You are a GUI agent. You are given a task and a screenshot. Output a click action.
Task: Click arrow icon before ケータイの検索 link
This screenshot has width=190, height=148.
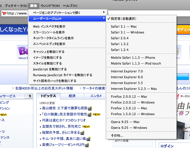click(81, 88)
